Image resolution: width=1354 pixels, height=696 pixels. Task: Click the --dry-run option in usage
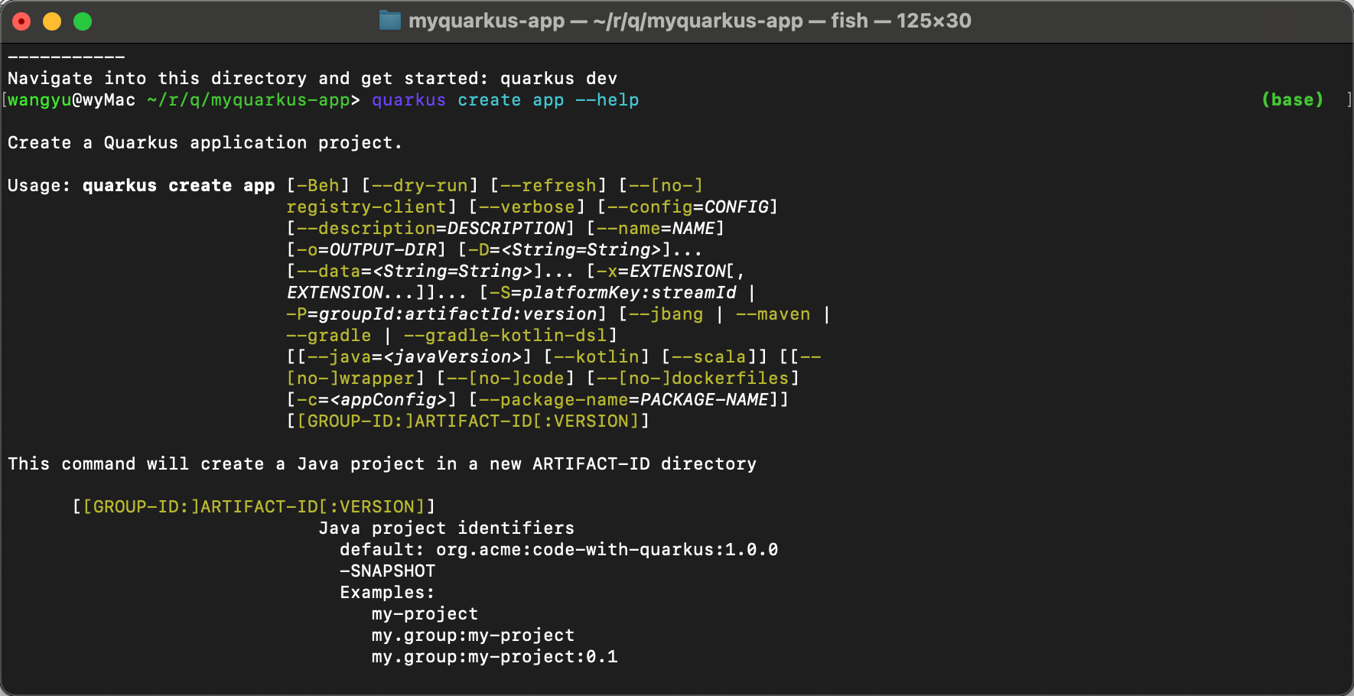[x=420, y=186]
